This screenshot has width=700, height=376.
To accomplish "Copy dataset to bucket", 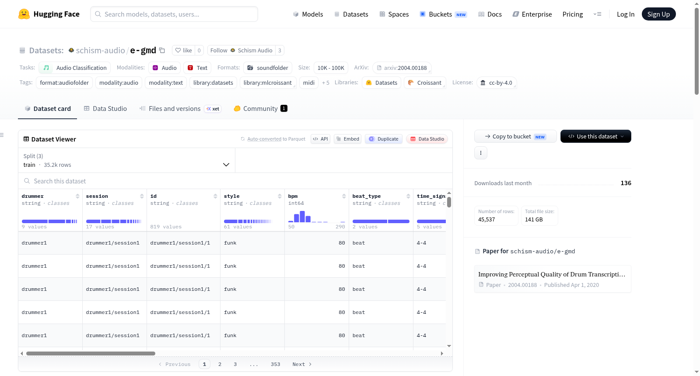I will click(515, 136).
